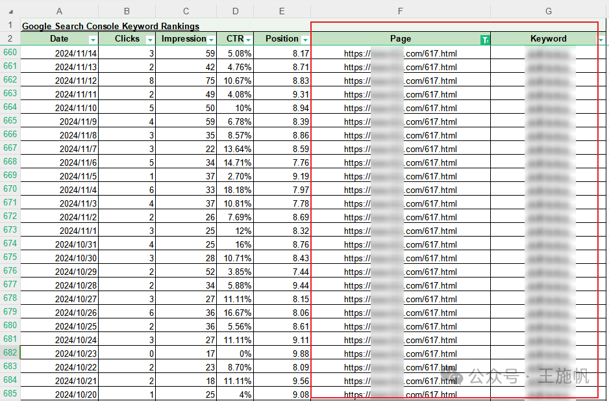Click the Page header cell
This screenshot has height=401, width=609.
[401, 38]
